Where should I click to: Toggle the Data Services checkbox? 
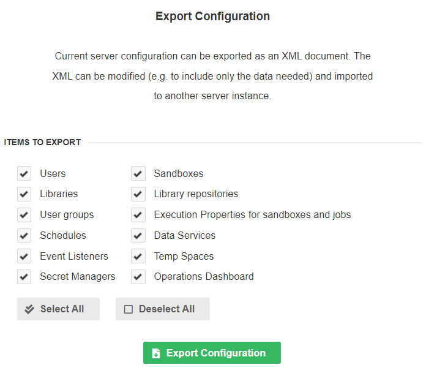coord(138,235)
